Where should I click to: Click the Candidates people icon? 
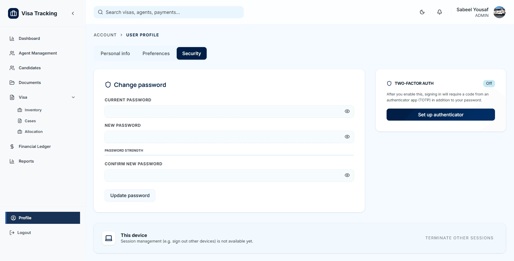pyautogui.click(x=12, y=68)
